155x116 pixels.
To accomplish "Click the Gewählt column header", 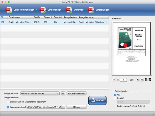I will (58, 17).
